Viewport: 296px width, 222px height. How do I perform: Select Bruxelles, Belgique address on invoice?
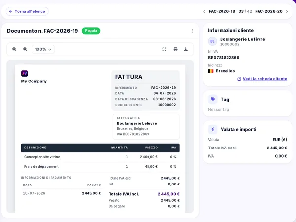[133, 129]
